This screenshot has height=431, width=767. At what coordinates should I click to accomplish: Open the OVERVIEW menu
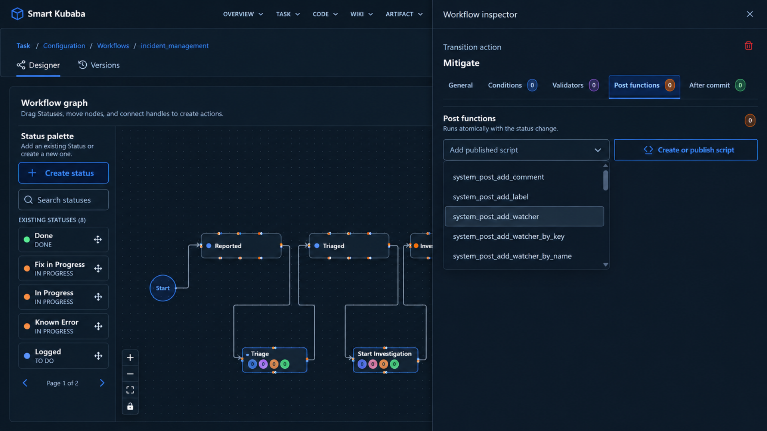click(x=243, y=14)
